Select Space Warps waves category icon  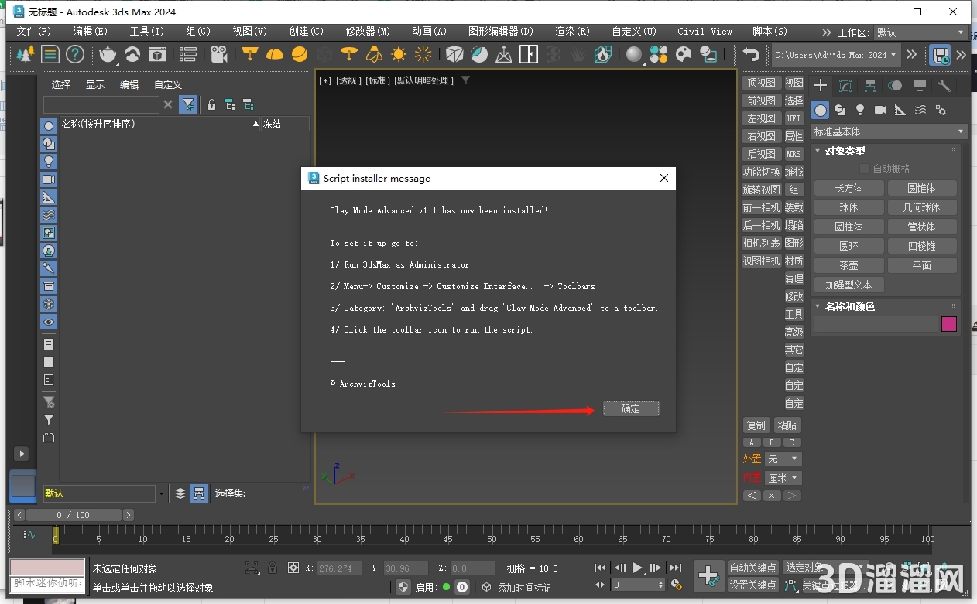tap(920, 110)
